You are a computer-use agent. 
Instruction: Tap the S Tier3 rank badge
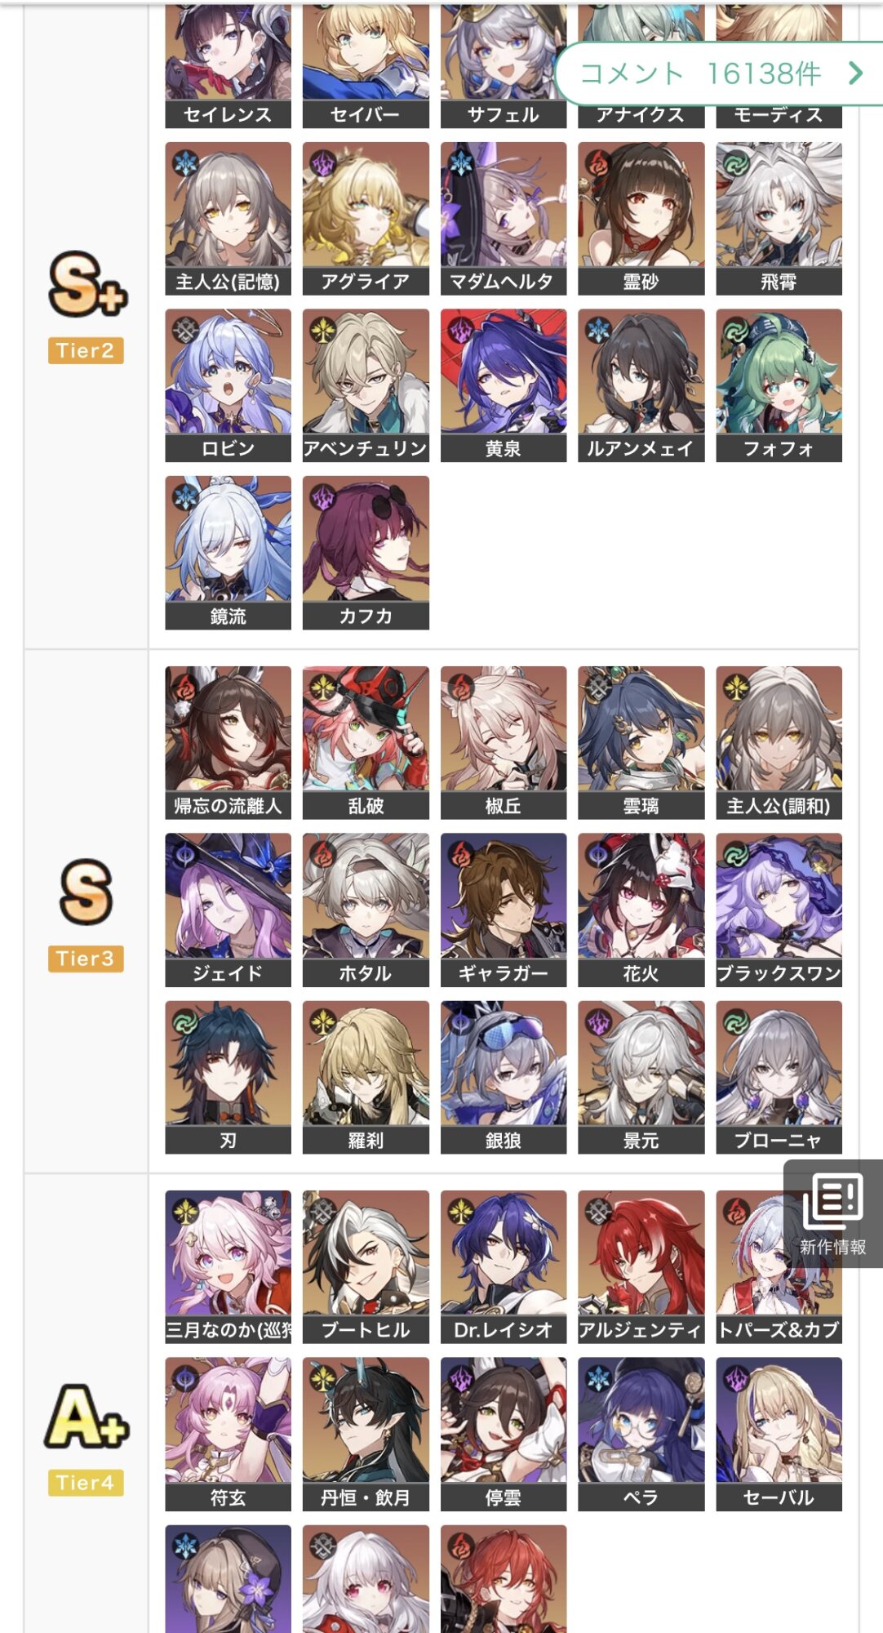[x=86, y=914]
